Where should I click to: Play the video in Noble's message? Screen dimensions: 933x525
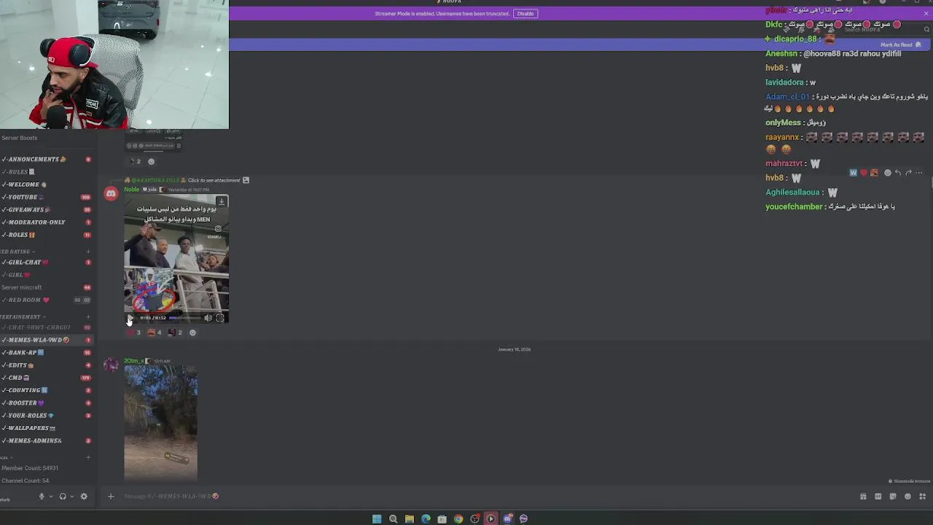(x=130, y=318)
